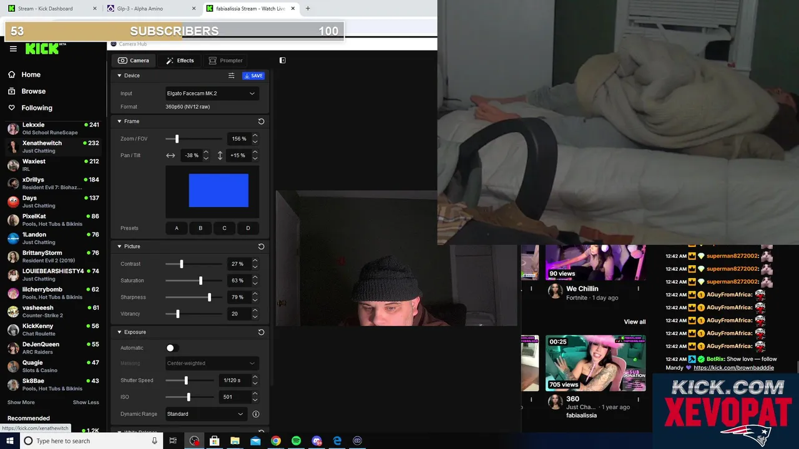Click the vertical tilt arrows icon
The height and width of the screenshot is (449, 799).
tap(220, 155)
